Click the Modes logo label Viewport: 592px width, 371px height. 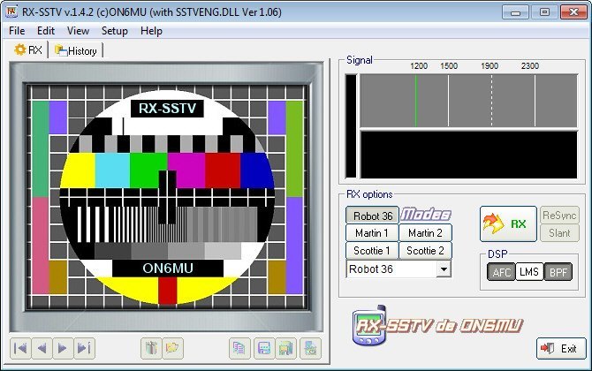(x=426, y=215)
